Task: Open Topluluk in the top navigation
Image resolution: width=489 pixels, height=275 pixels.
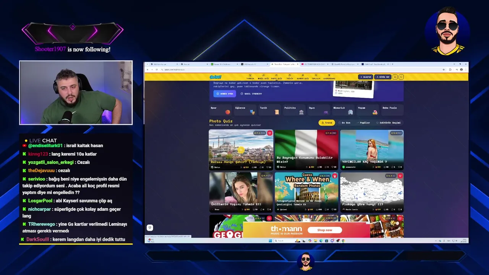Action: [316, 77]
